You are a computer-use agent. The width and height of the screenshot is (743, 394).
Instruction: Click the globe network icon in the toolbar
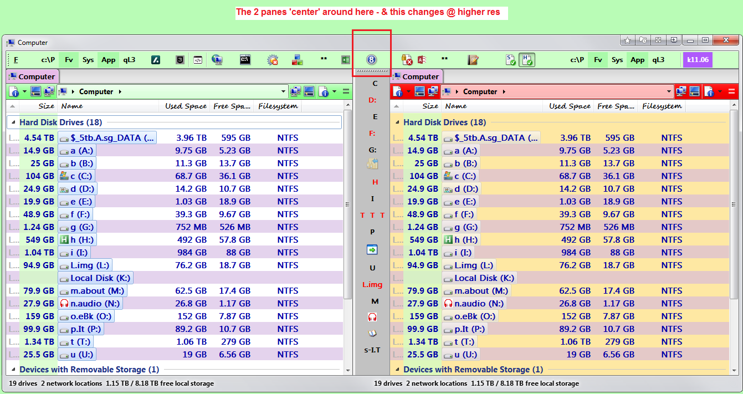tap(217, 59)
